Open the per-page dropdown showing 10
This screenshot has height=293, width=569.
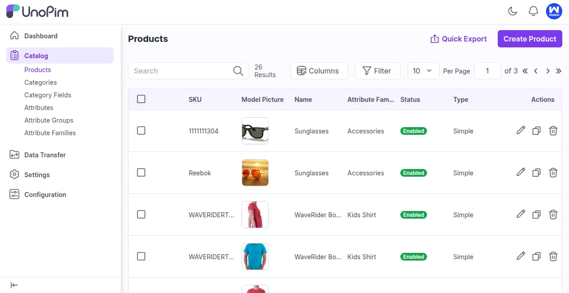click(423, 71)
